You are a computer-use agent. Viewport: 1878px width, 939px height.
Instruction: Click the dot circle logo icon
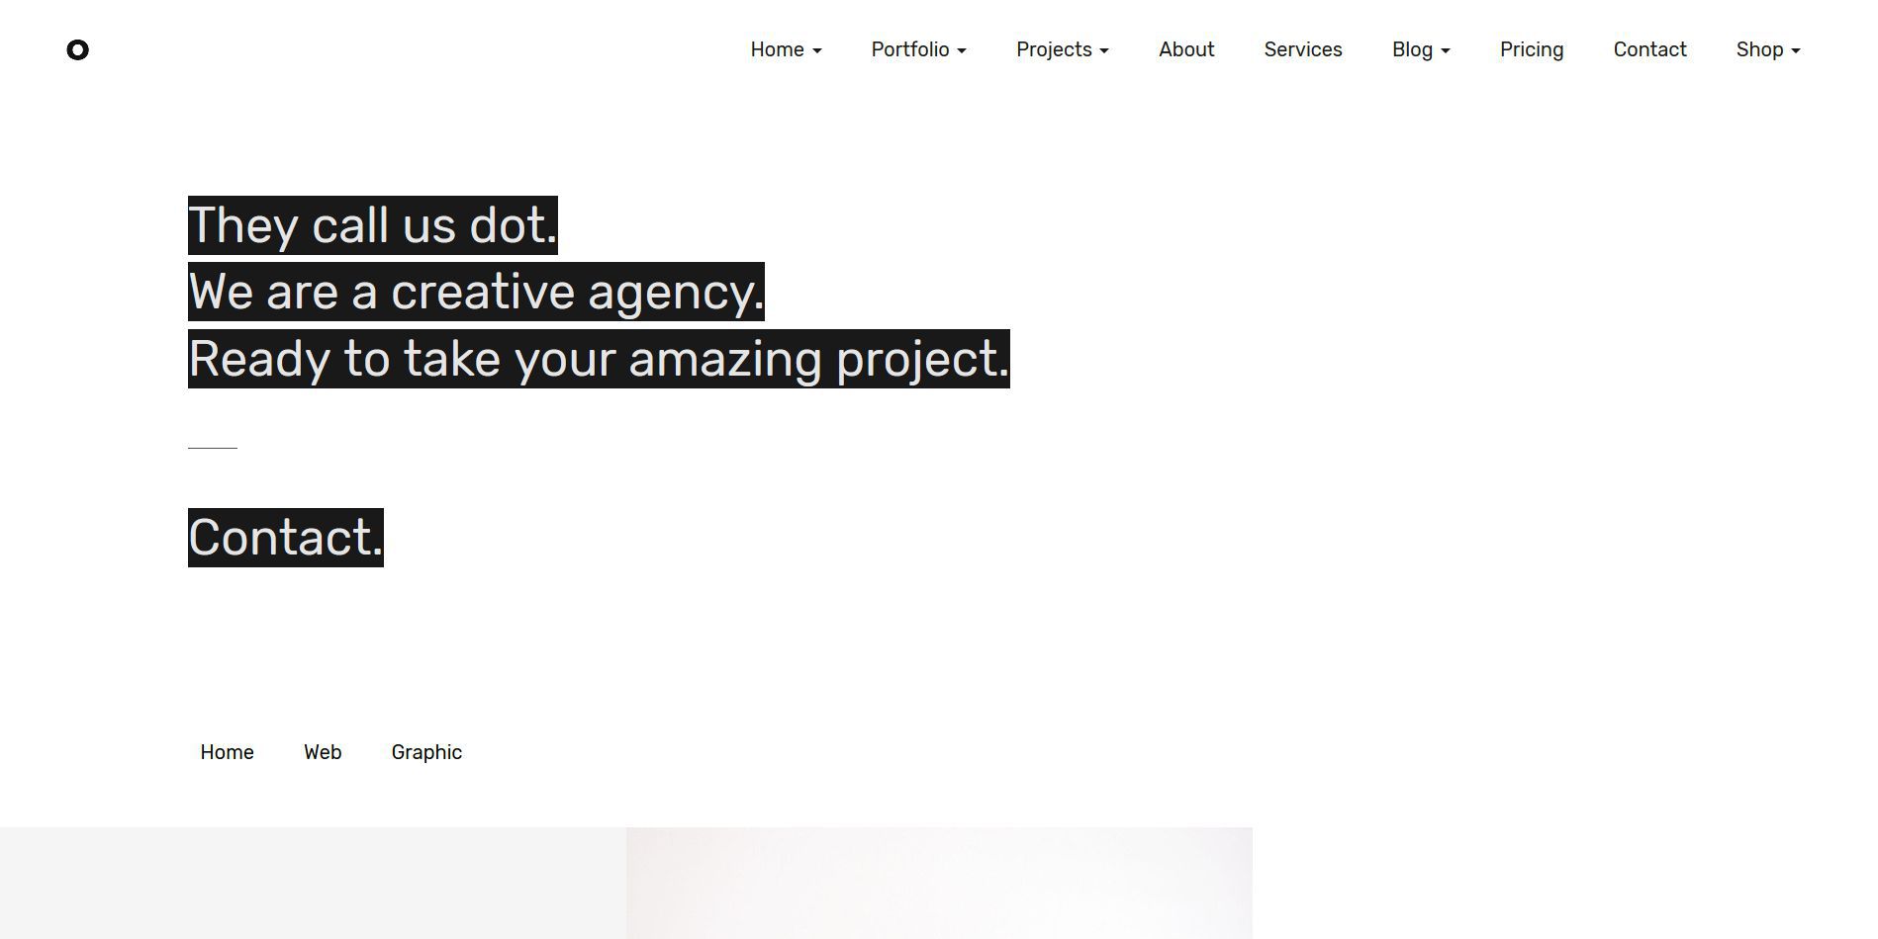tap(77, 49)
